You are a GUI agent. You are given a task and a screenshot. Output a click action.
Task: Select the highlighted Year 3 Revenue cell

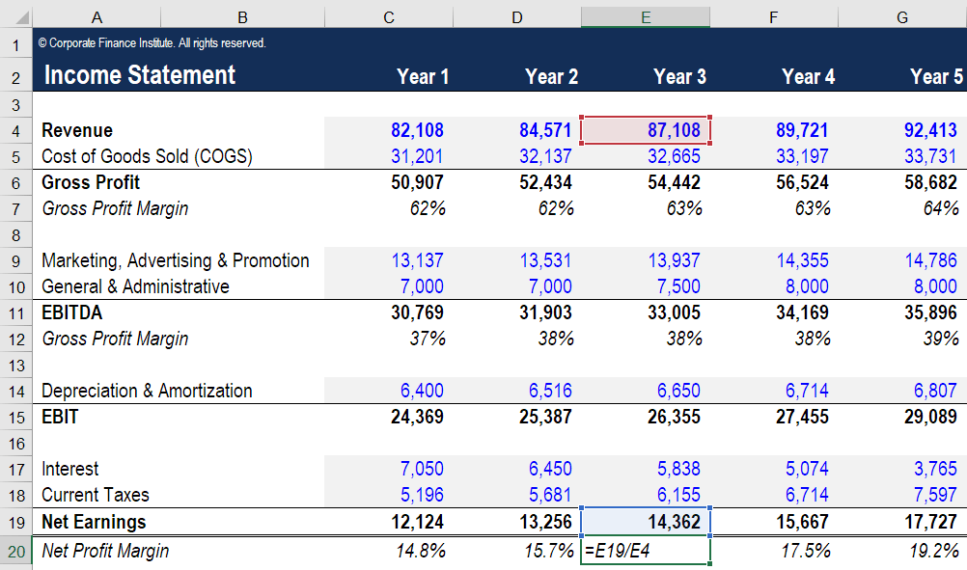click(x=645, y=129)
